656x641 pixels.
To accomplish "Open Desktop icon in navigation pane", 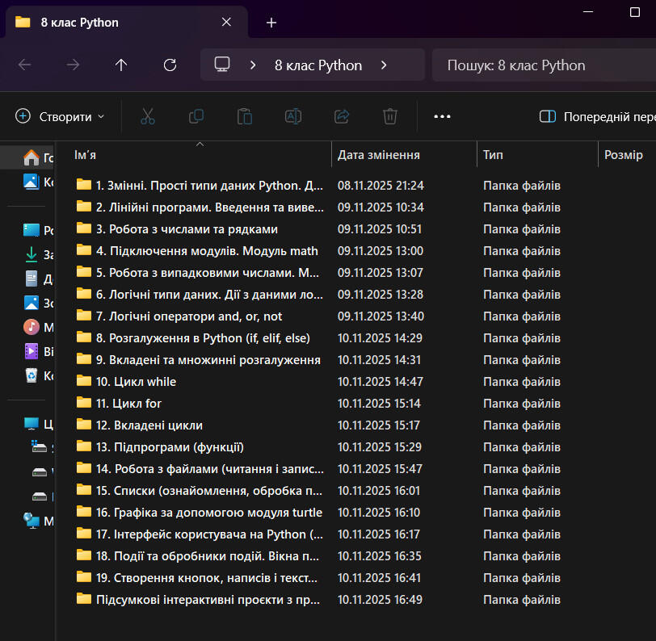I will (x=32, y=230).
